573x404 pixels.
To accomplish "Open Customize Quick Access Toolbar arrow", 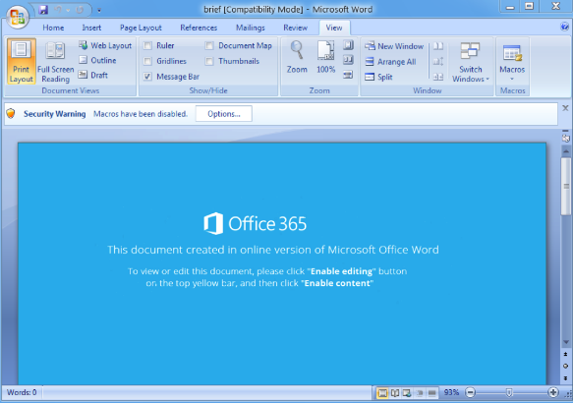I will [x=99, y=11].
